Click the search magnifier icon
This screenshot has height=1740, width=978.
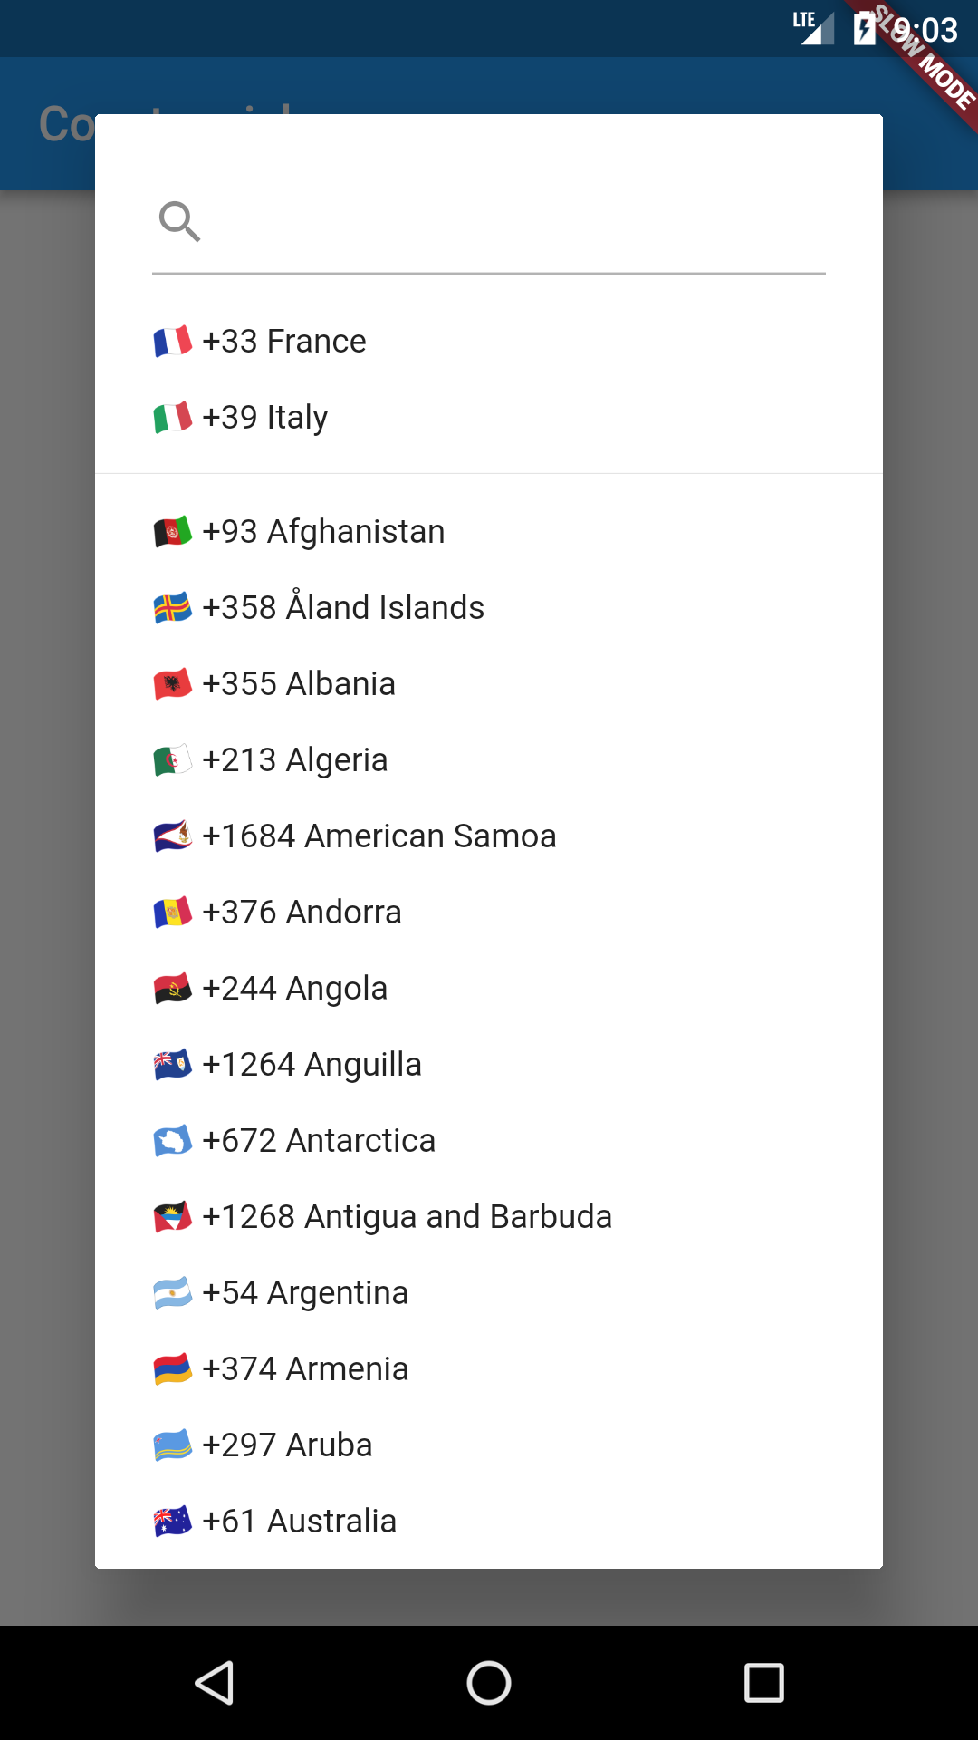[179, 222]
